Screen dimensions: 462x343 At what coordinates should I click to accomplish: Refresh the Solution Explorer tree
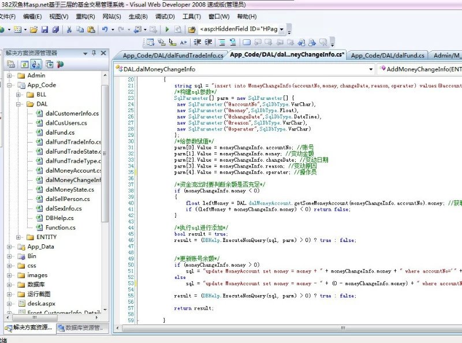[24, 64]
